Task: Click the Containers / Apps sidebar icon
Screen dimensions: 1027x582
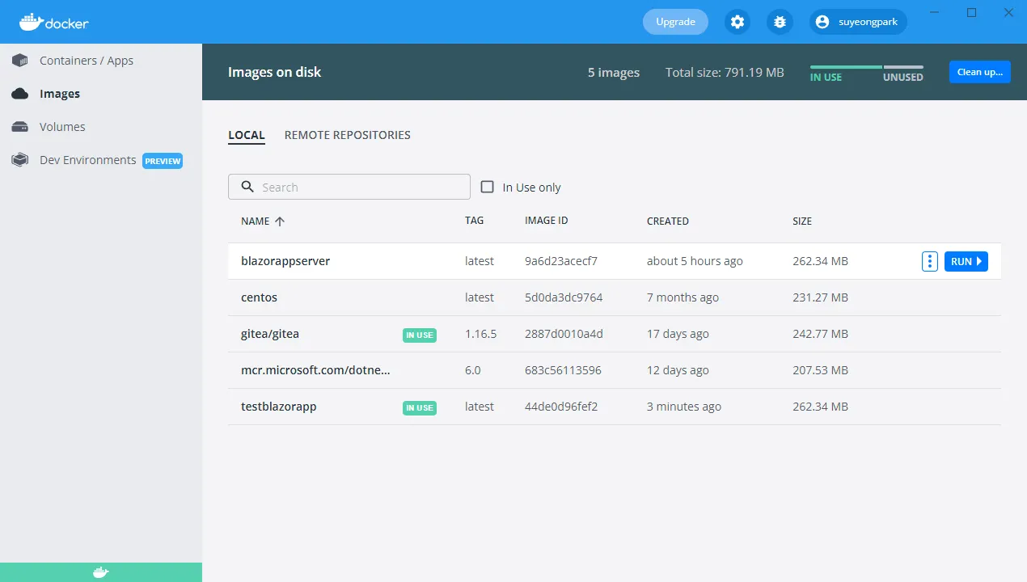Action: pos(20,61)
